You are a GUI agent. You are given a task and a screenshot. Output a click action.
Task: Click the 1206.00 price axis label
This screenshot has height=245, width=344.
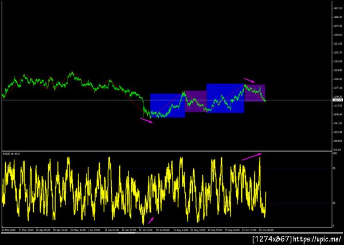pyautogui.click(x=338, y=79)
